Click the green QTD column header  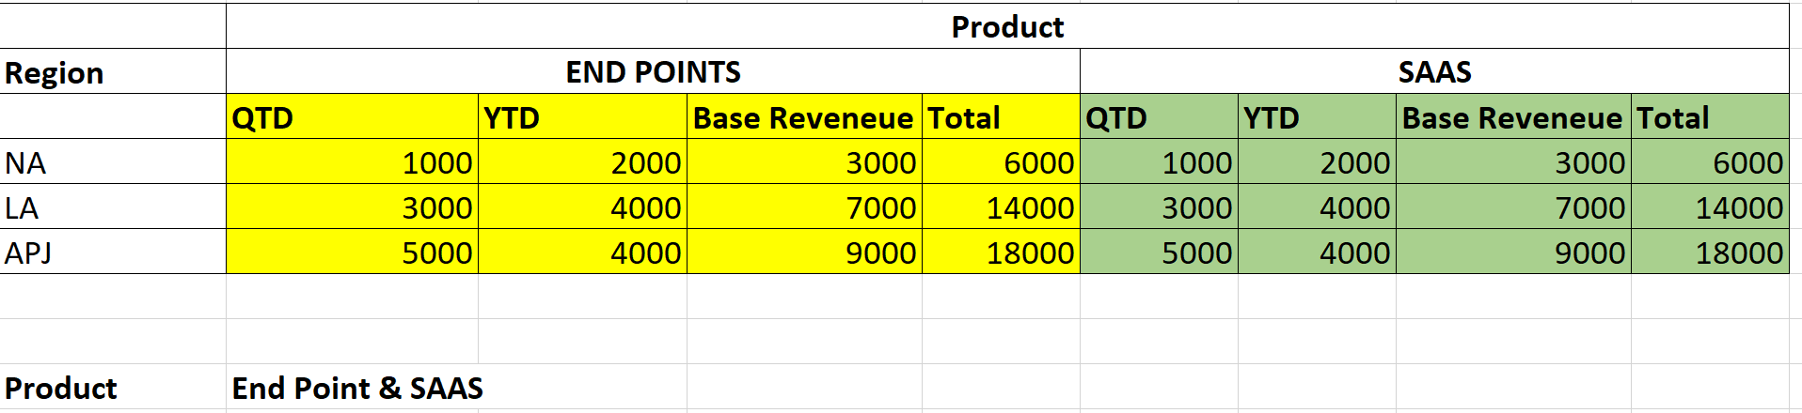pos(1159,116)
